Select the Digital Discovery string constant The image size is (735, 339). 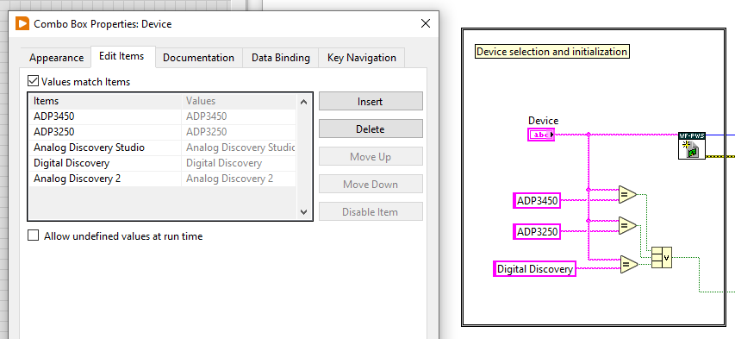point(535,269)
